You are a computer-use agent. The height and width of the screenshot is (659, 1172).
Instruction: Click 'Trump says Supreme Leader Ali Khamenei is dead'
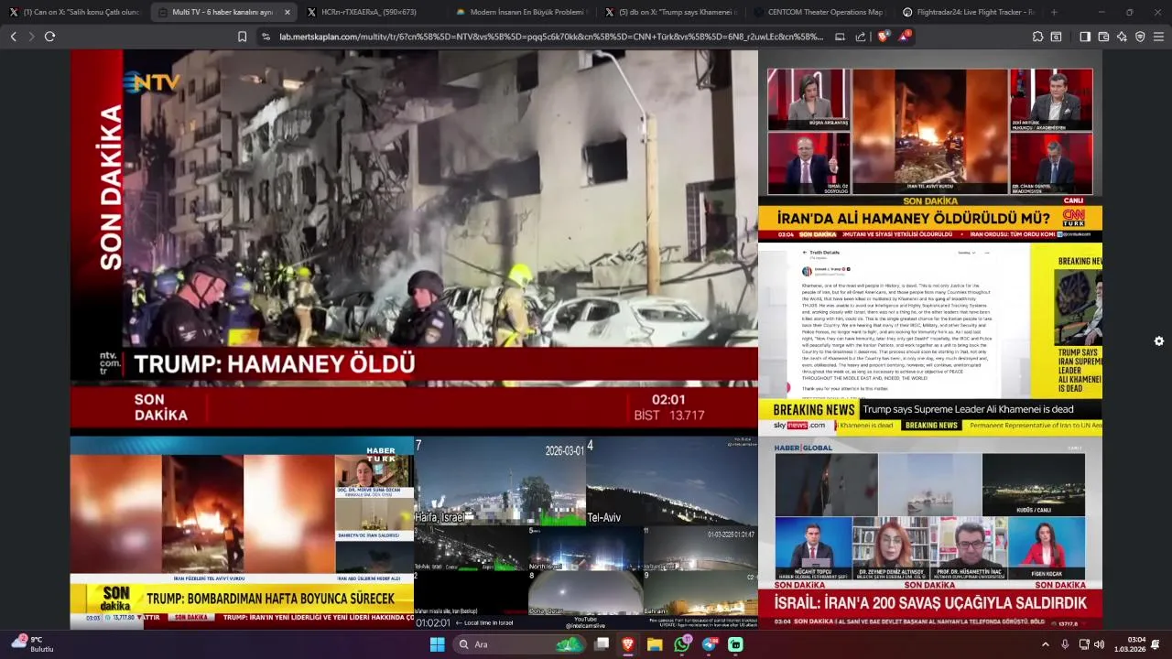click(x=968, y=409)
